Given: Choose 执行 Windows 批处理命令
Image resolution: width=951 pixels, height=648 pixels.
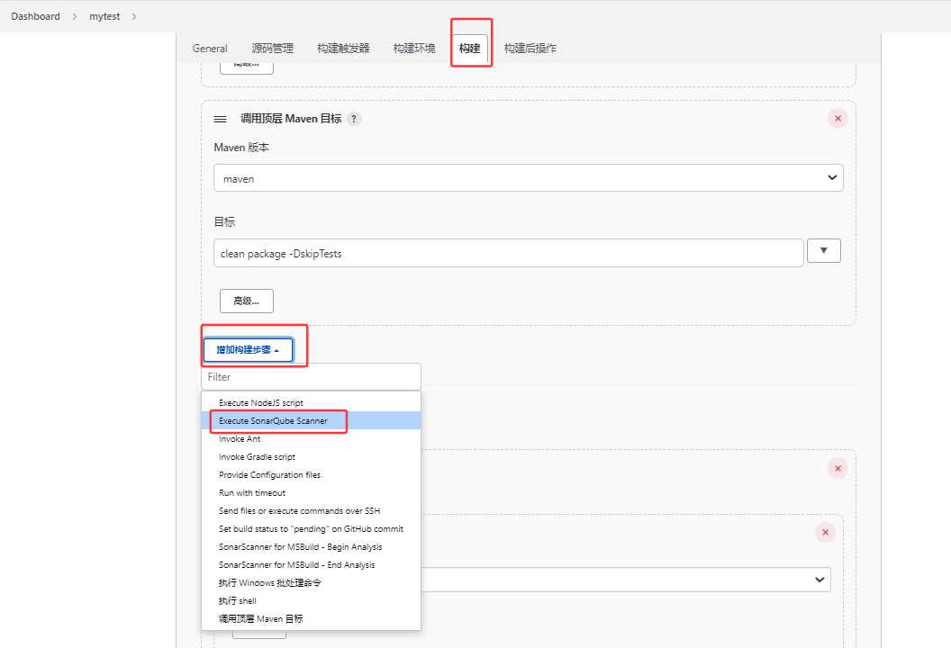Looking at the screenshot, I should point(270,582).
